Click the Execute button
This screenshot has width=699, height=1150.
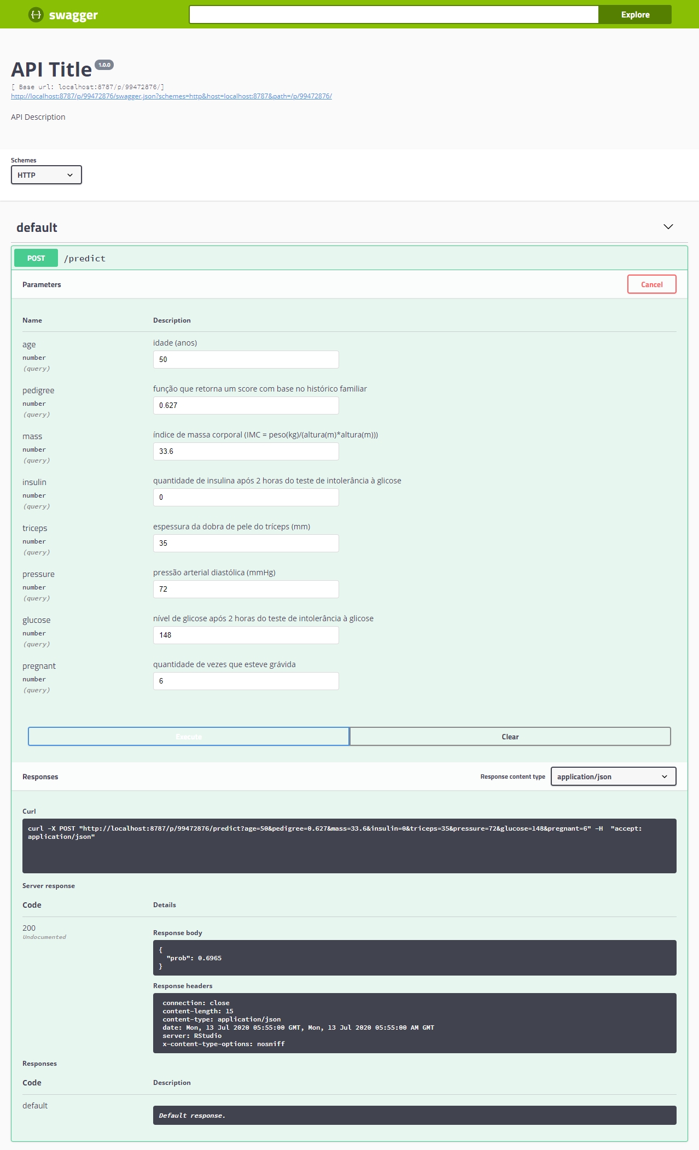189,737
